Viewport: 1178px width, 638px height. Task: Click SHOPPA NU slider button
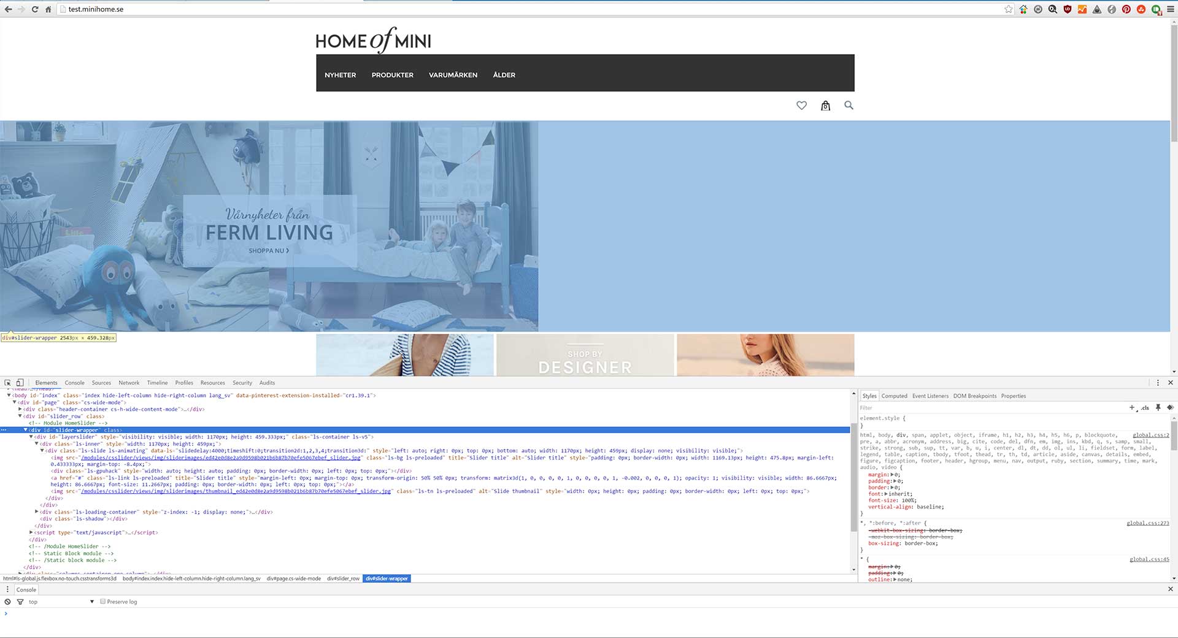tap(269, 251)
